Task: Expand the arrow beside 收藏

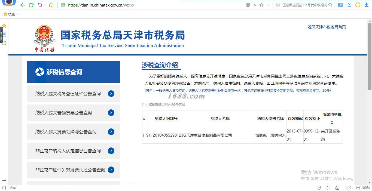Action: point(18,14)
